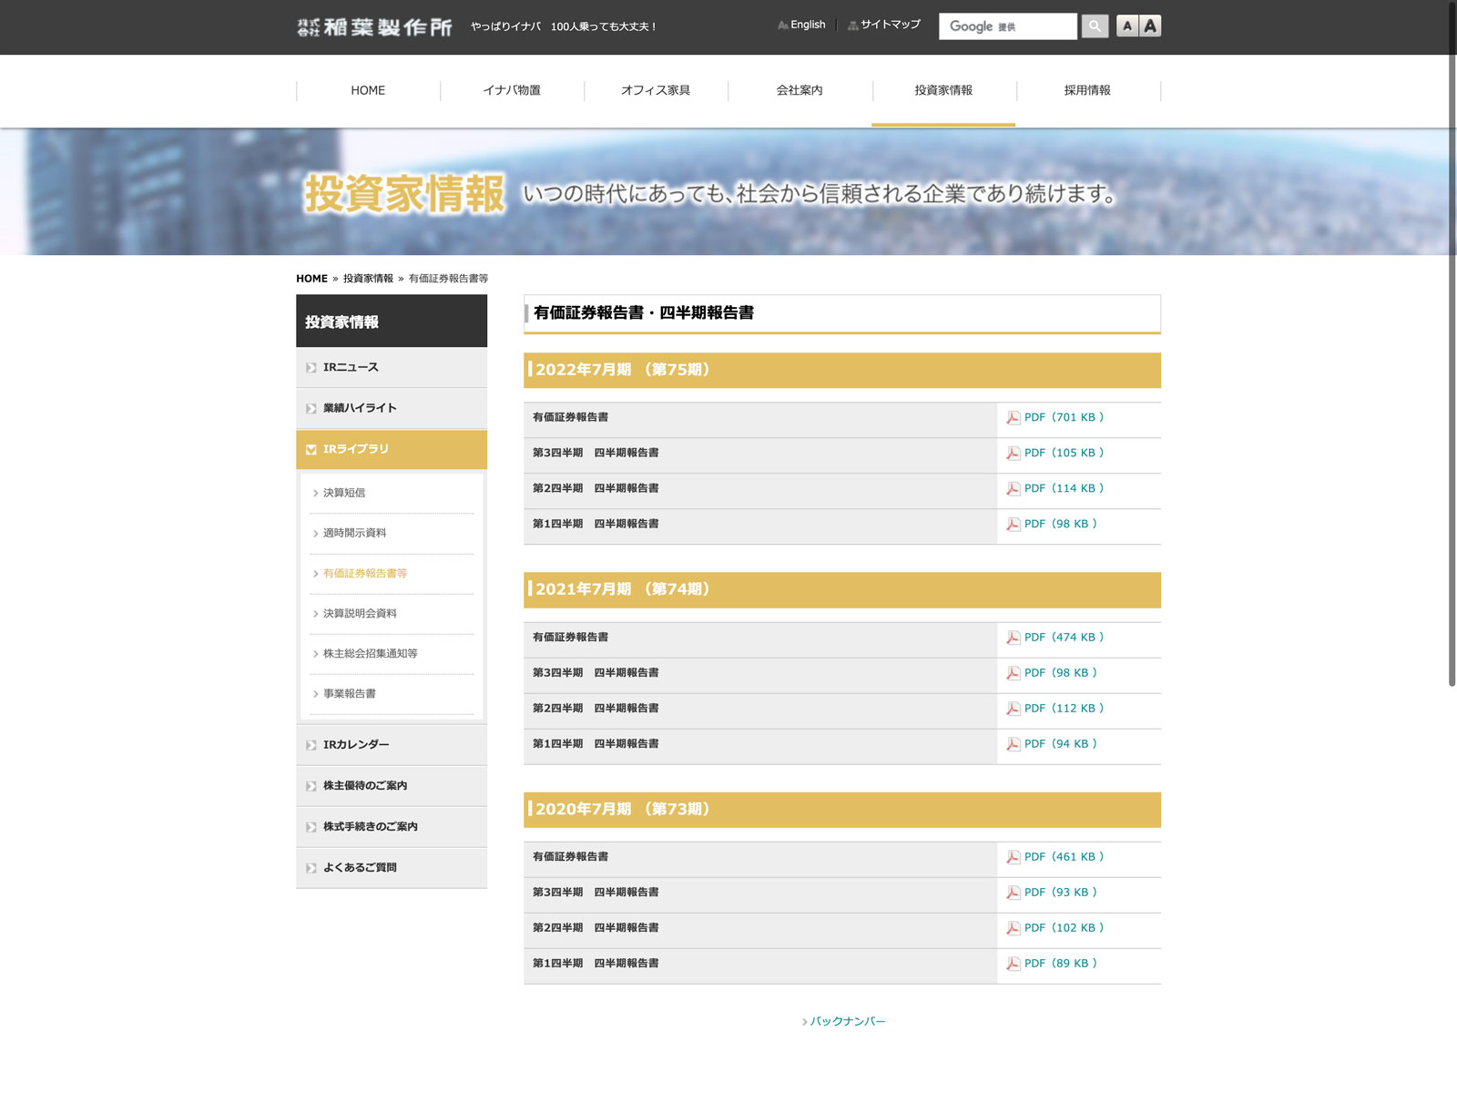Click the magnifier search button in header
The height and width of the screenshot is (1093, 1457).
(x=1095, y=26)
